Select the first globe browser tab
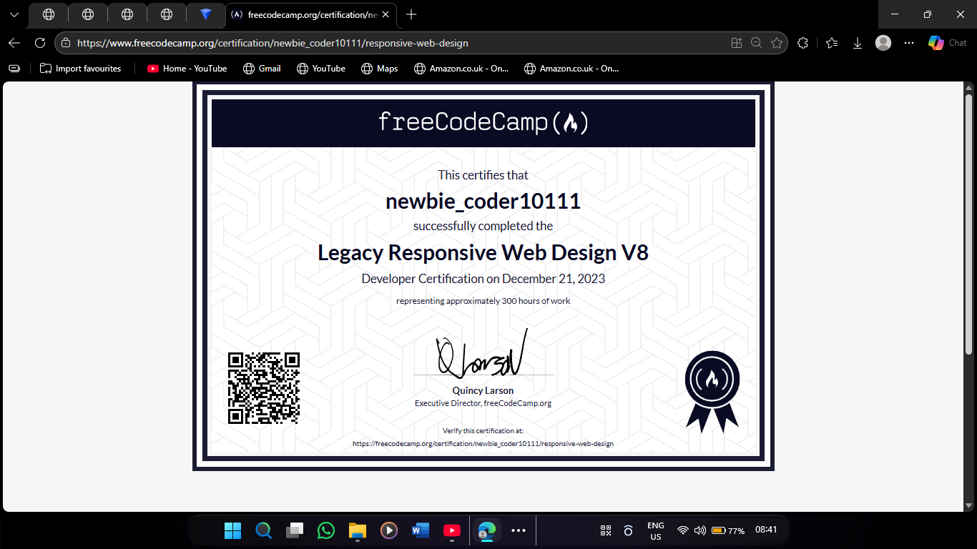977x549 pixels. [48, 14]
